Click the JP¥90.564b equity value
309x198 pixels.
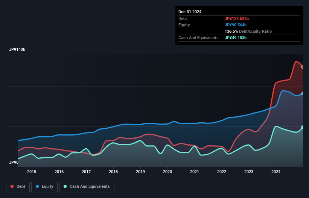pos(236,25)
